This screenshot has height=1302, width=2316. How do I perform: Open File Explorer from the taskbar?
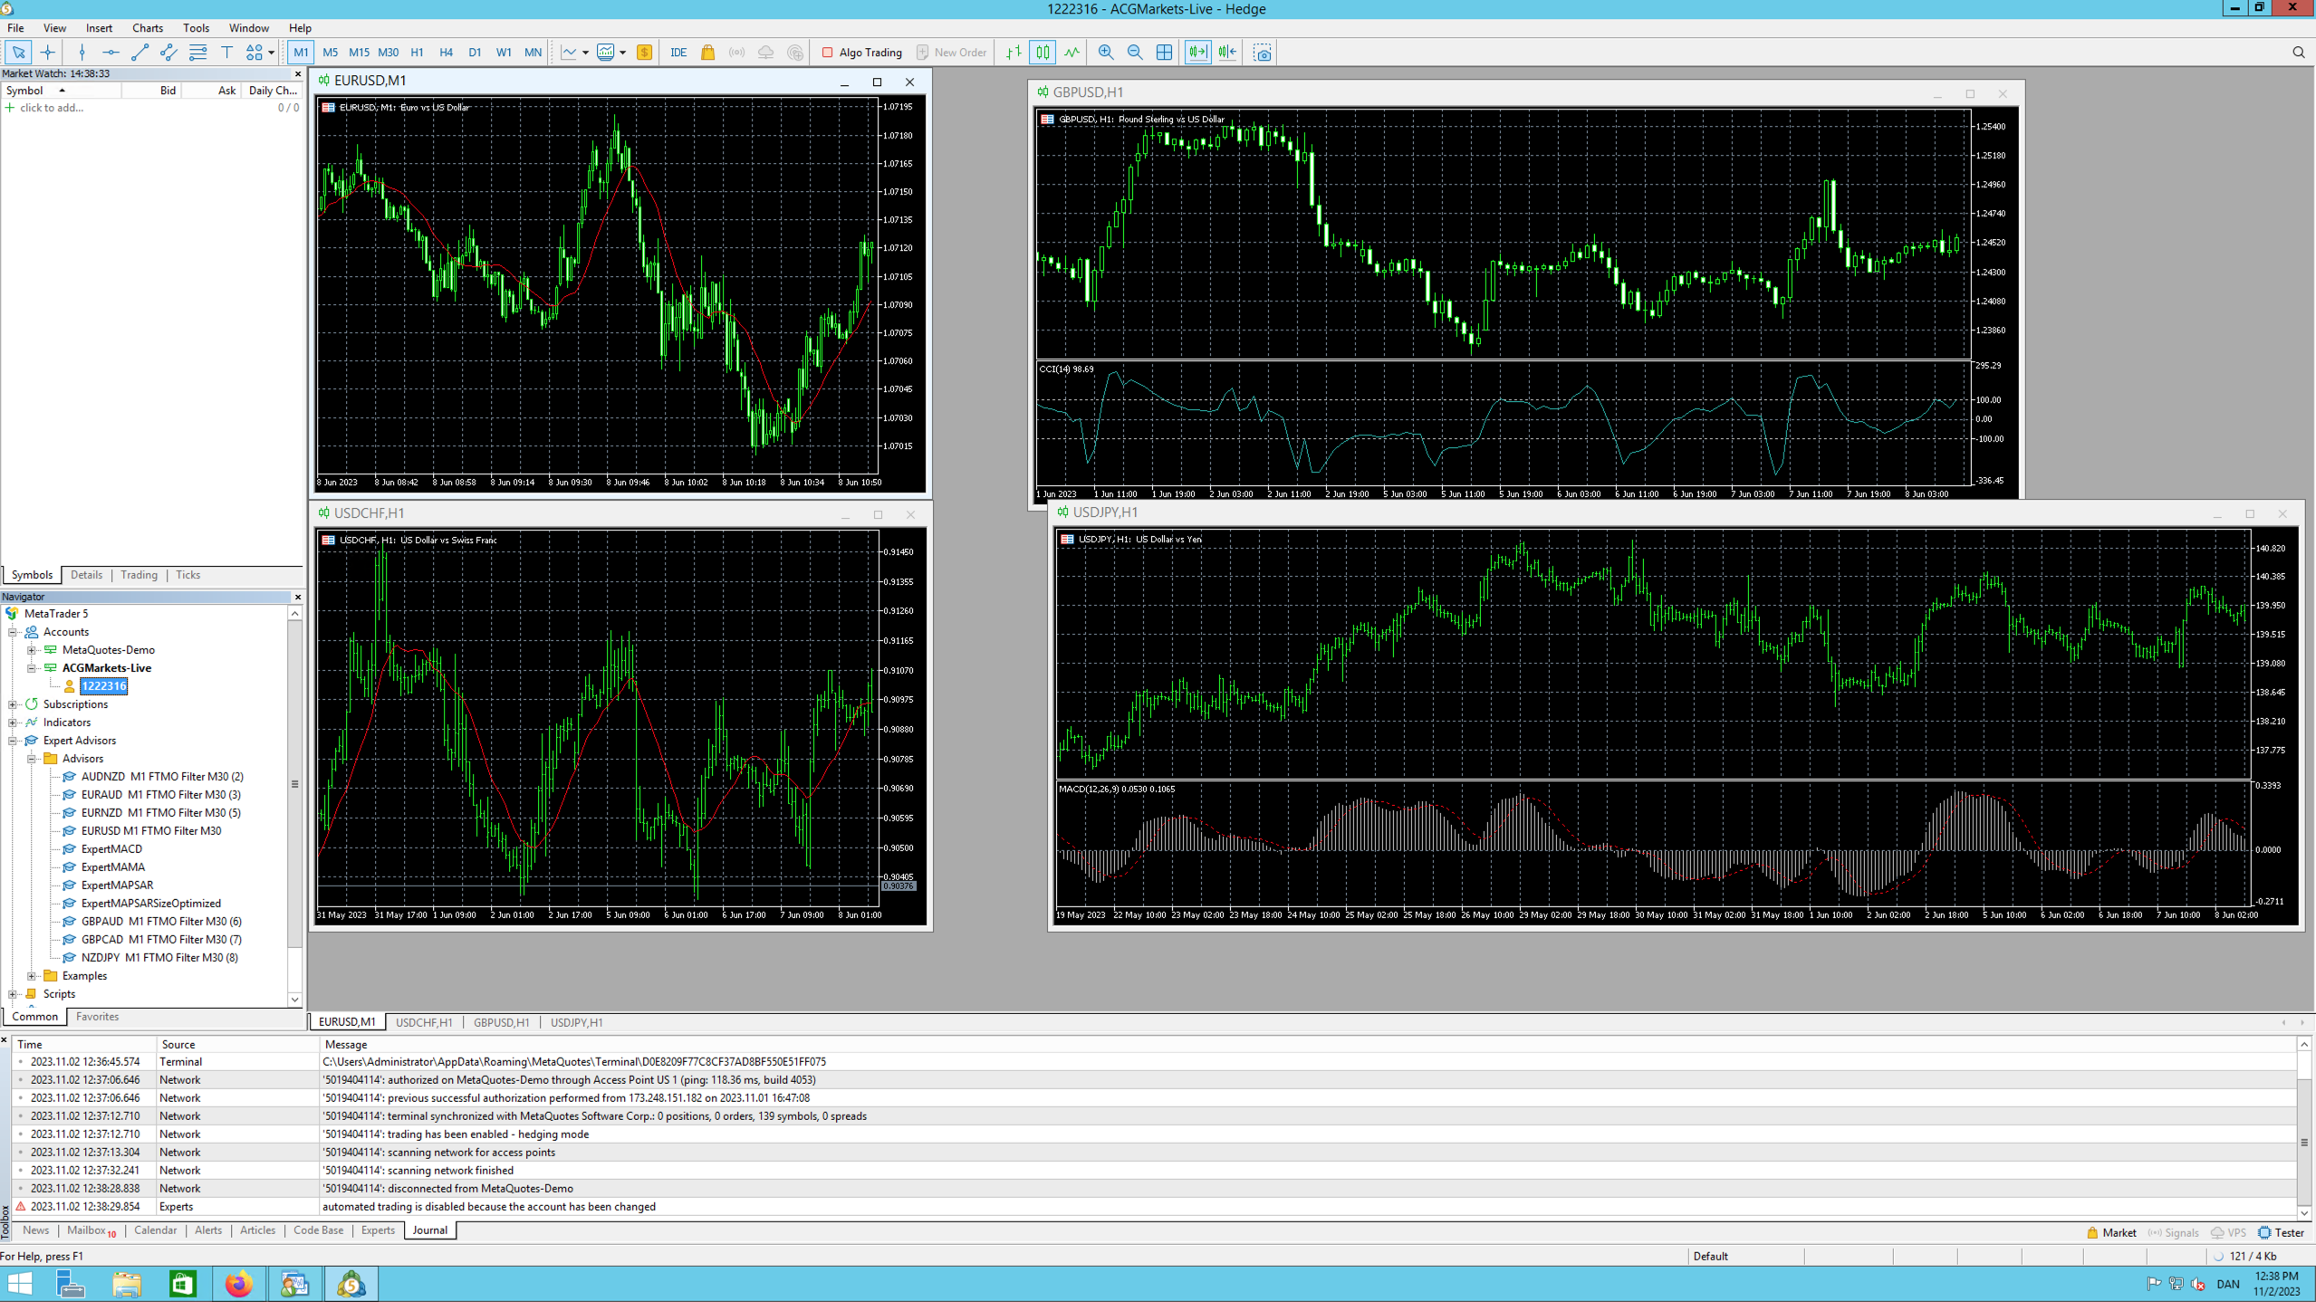pyautogui.click(x=127, y=1284)
